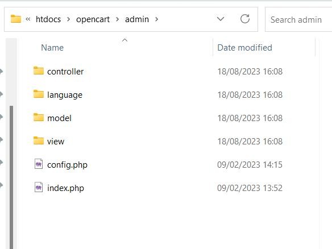Click the controller folder's modified date

pyautogui.click(x=250, y=72)
